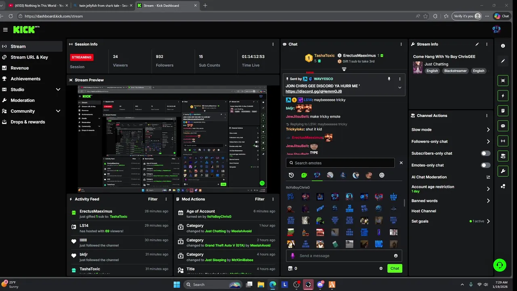Click the pencil edit-layout icon in right sidebar
The image size is (517, 291).
(x=503, y=61)
